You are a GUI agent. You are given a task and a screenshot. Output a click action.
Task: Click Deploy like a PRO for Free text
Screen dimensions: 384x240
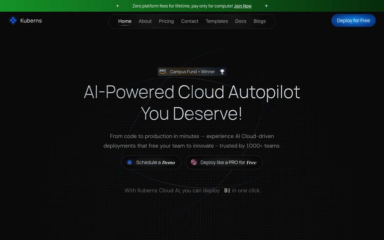(x=228, y=163)
